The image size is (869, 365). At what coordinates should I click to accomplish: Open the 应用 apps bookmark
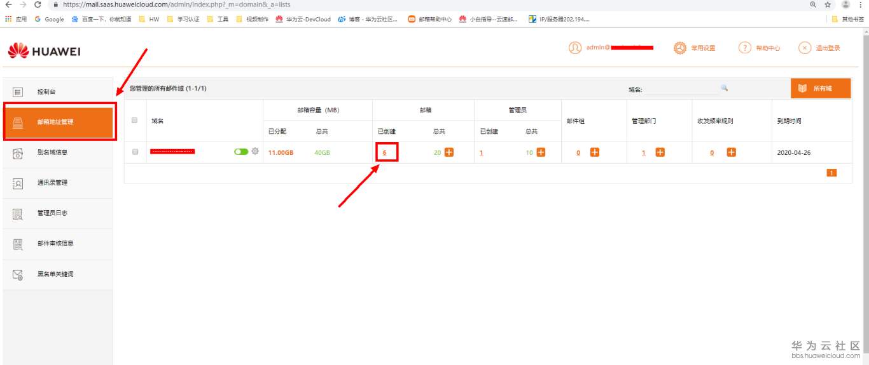pos(16,19)
